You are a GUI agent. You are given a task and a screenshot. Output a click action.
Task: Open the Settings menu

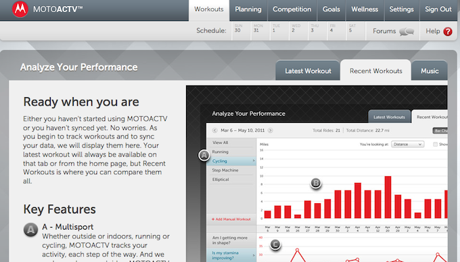(401, 9)
